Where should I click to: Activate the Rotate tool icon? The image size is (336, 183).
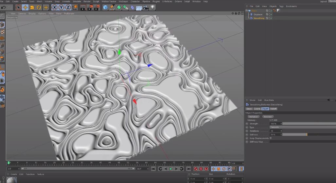[39, 8]
